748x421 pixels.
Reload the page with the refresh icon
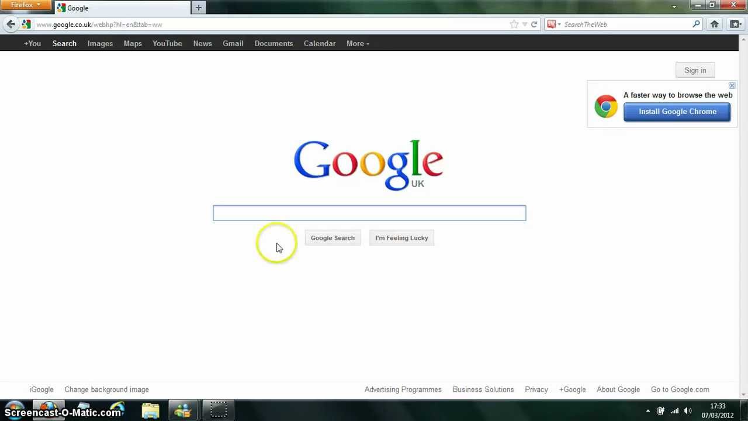(x=534, y=24)
